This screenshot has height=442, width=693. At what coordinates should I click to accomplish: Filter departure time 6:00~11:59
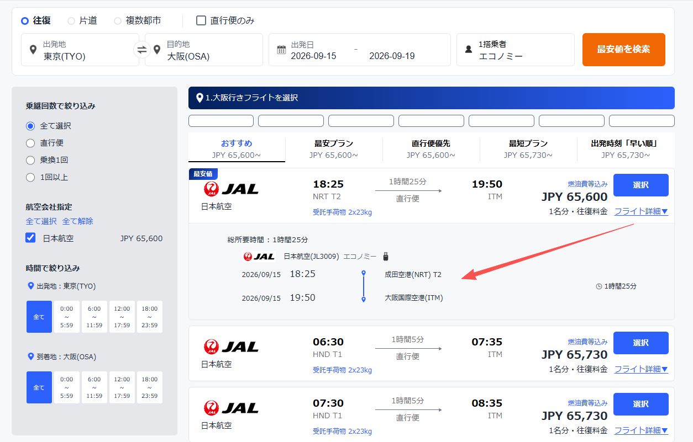pyautogui.click(x=94, y=317)
